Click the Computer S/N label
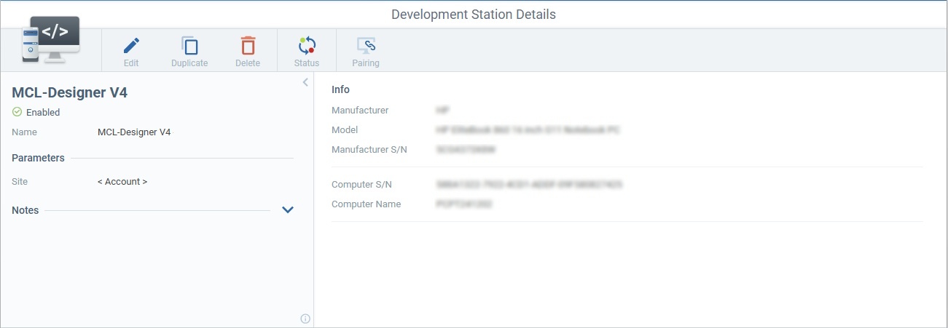The width and height of the screenshot is (948, 328). pos(361,185)
